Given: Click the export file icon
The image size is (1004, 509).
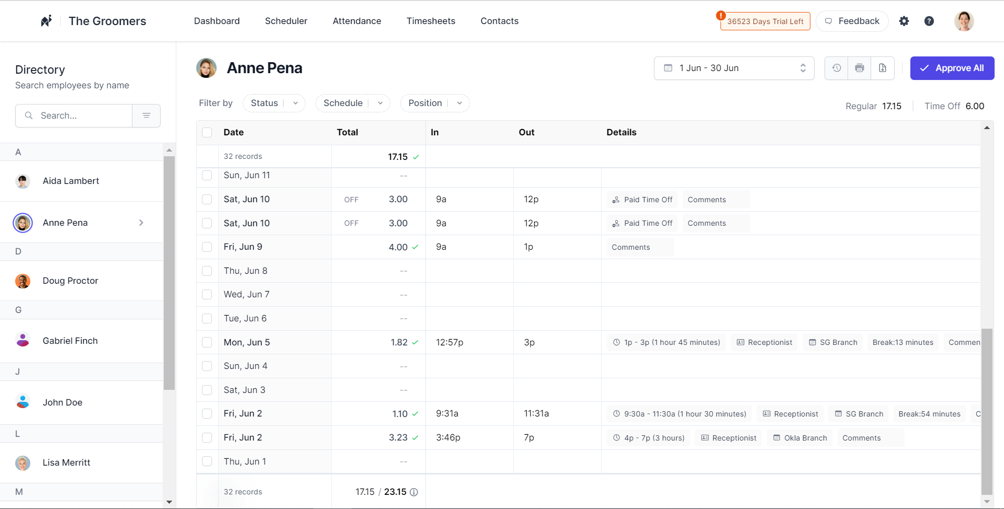Looking at the screenshot, I should pos(883,68).
